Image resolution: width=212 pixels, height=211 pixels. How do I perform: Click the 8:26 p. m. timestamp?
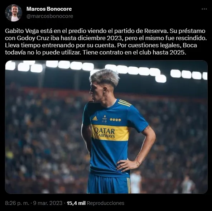tap(17, 203)
